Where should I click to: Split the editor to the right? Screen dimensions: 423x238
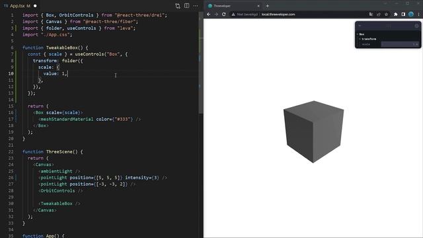pyautogui.click(x=186, y=6)
